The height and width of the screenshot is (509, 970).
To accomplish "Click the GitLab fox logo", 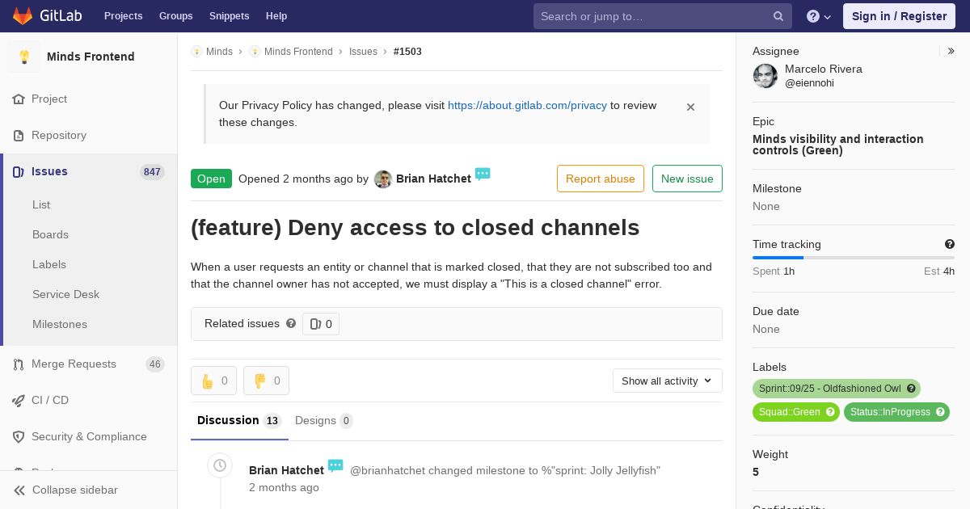I will coord(23,15).
